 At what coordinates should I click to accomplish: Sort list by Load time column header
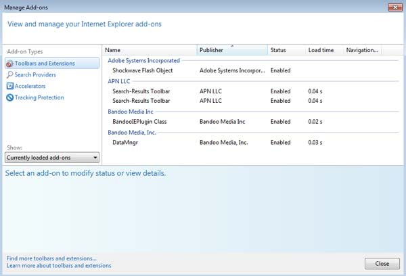324,50
